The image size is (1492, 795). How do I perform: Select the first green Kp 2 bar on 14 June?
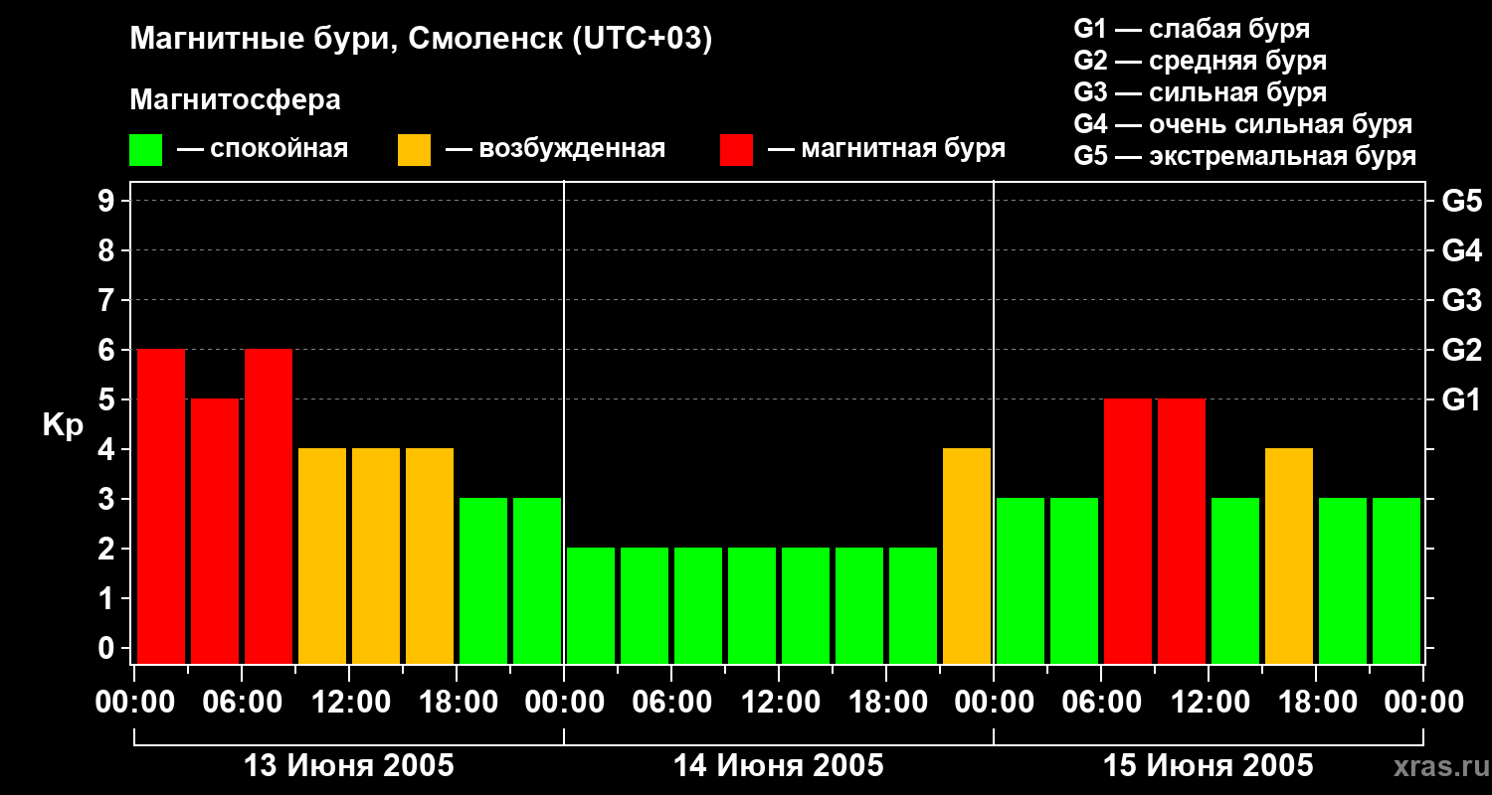pos(591,605)
